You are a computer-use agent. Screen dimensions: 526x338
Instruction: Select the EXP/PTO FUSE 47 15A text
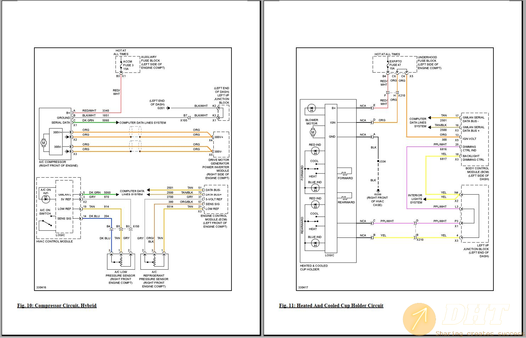click(x=395, y=65)
